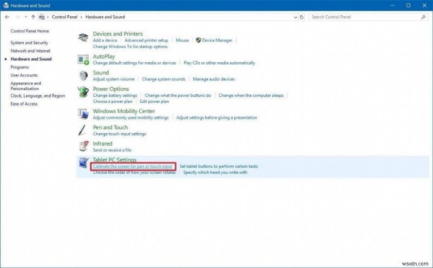Click Control Panel in breadcrumb path
Screen dimensions: 433x268
[64, 17]
